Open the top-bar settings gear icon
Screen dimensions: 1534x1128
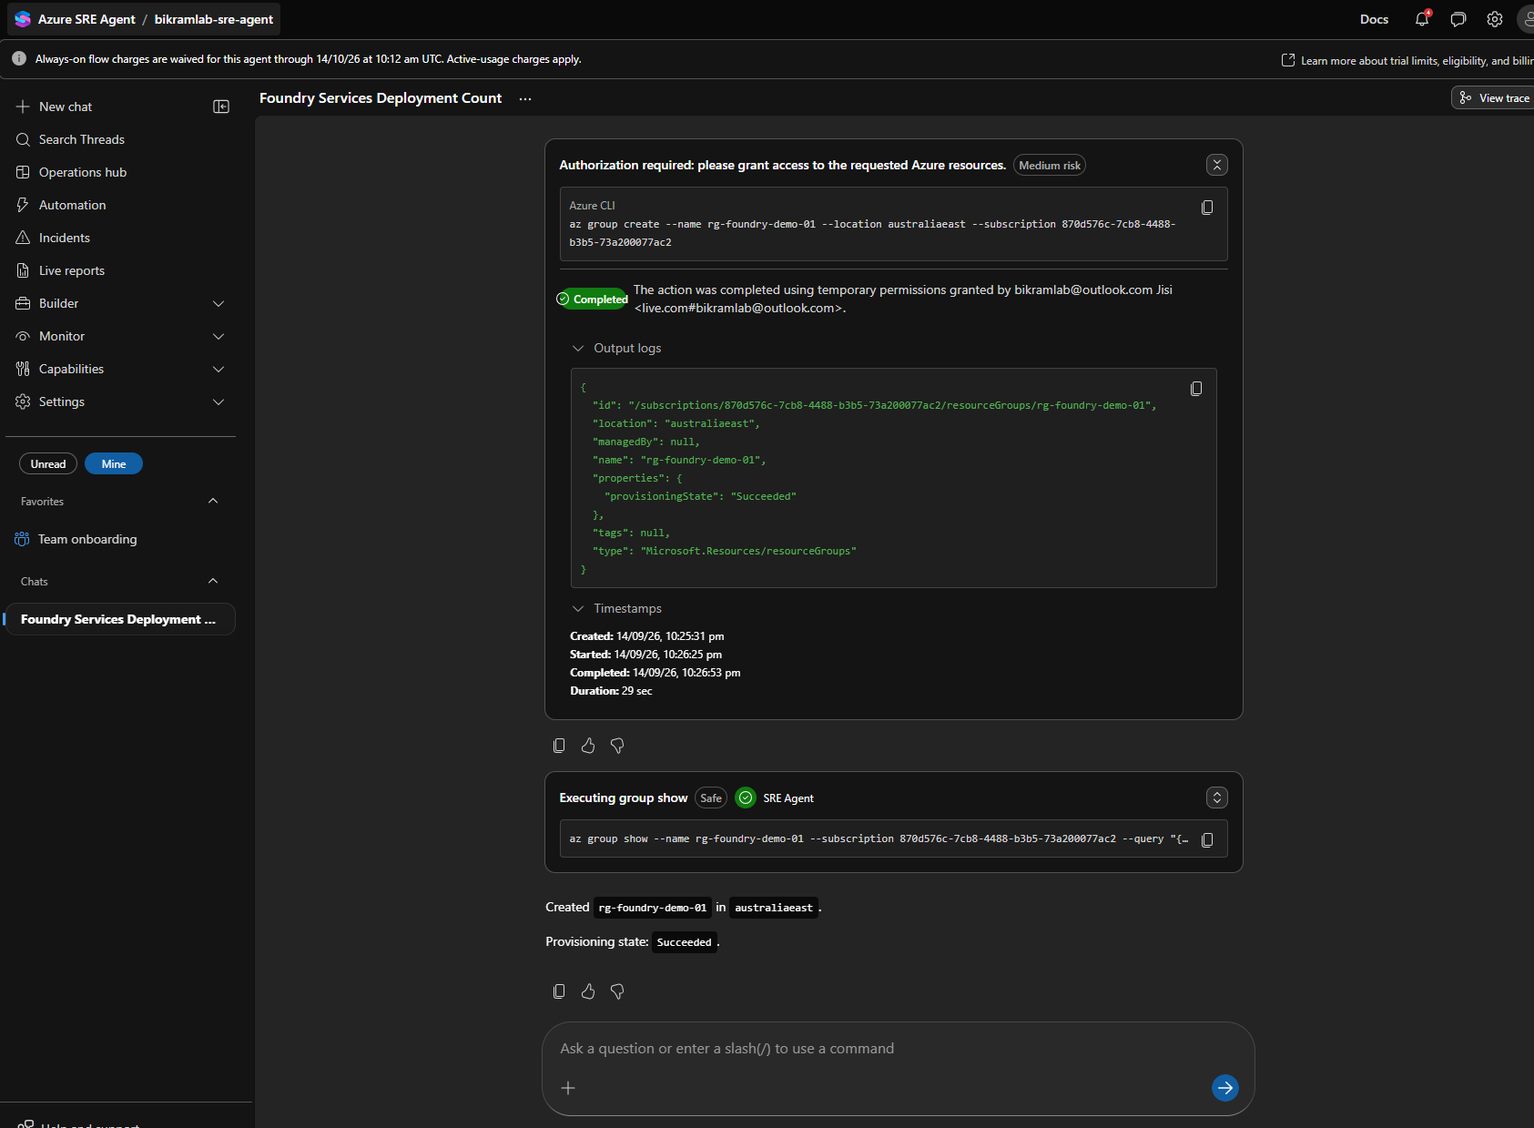click(x=1495, y=19)
